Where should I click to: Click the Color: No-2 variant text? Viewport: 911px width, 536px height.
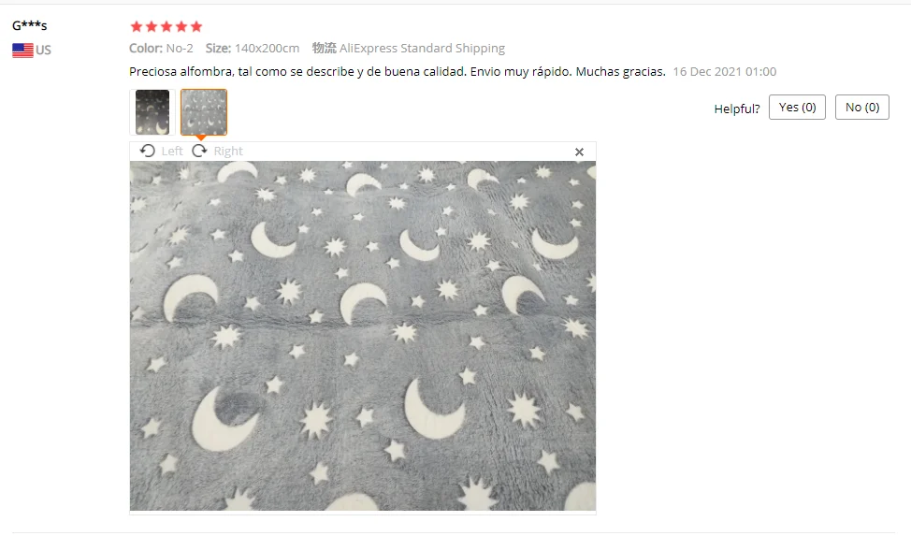tap(161, 49)
